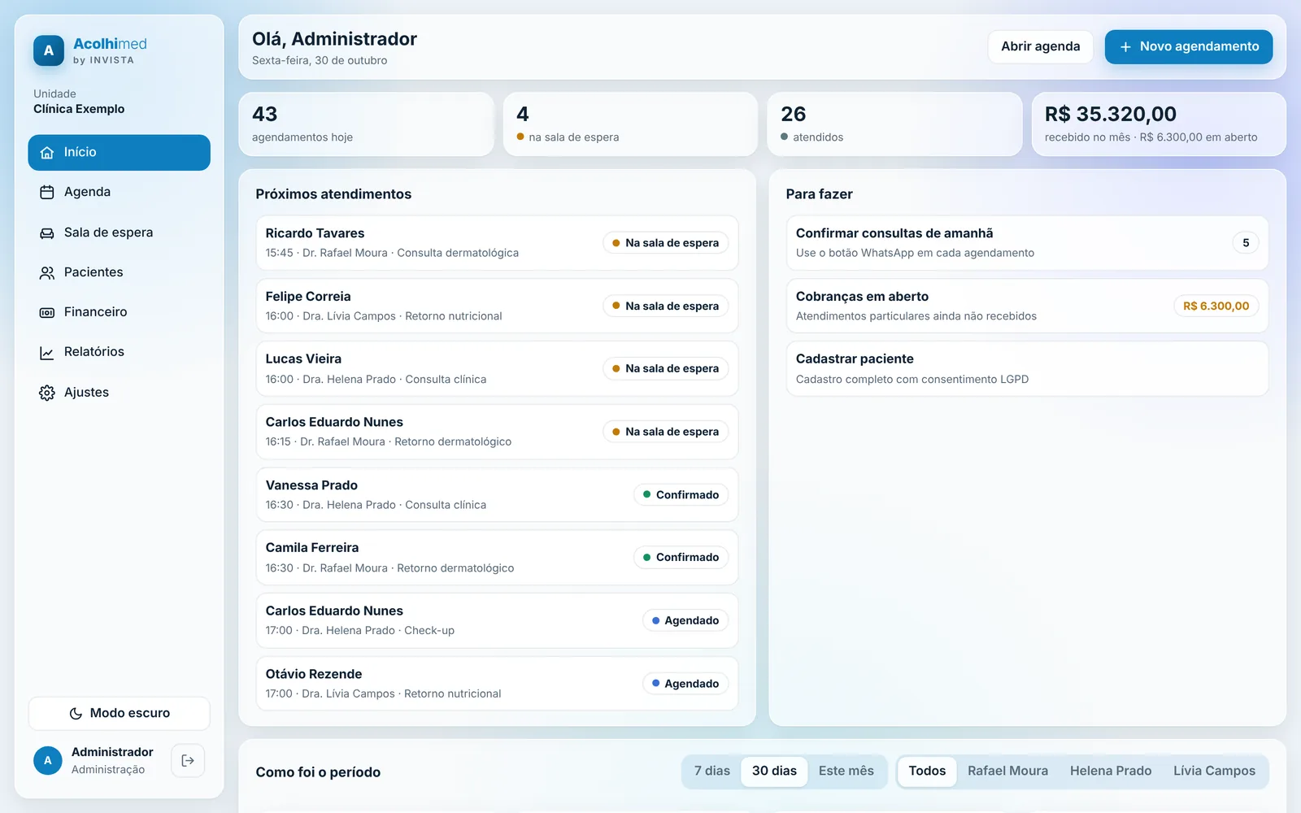Filter by Lívia Campos
The height and width of the screenshot is (813, 1301).
[1214, 771]
